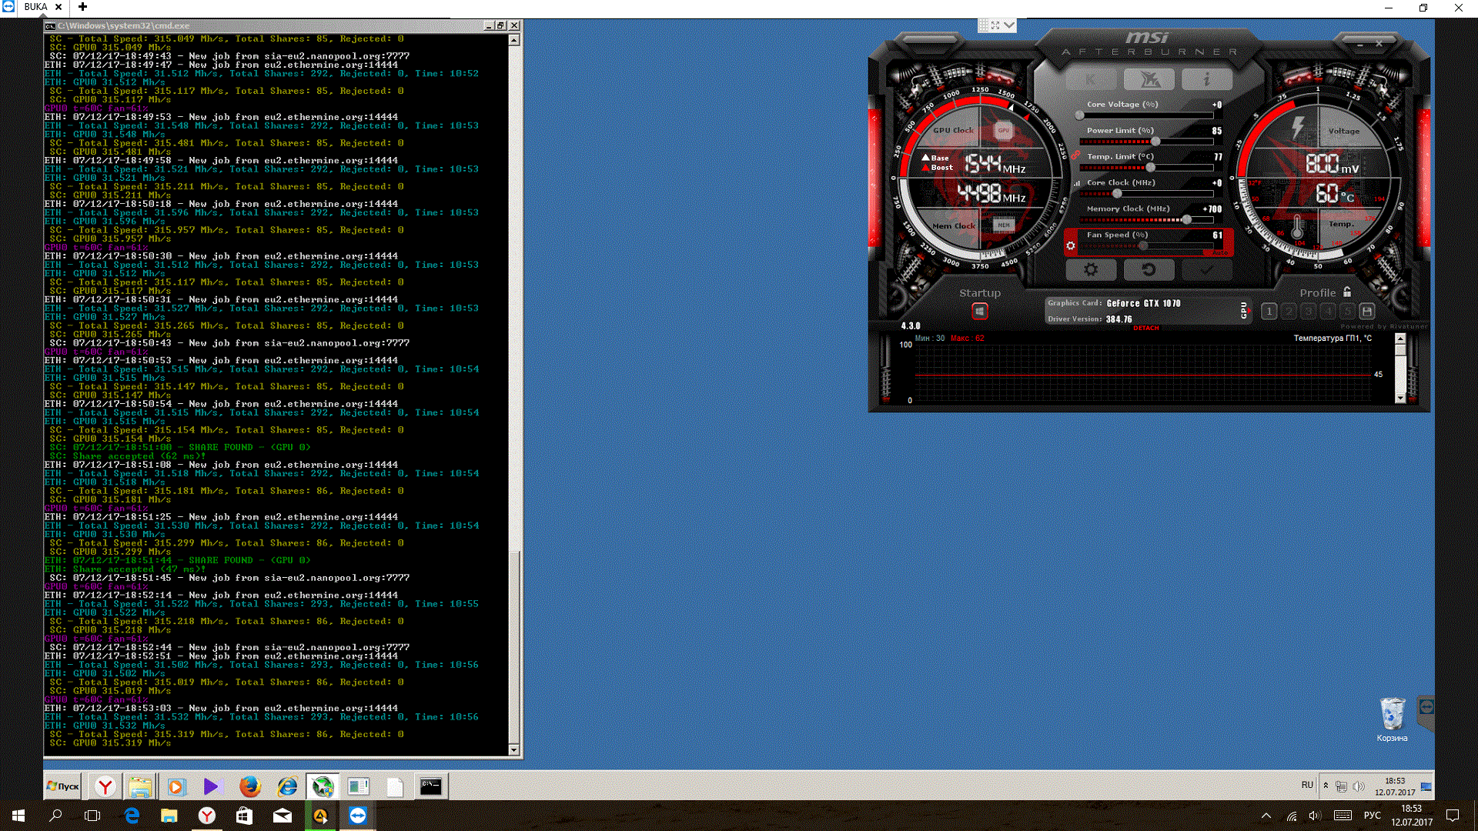Toggle TeamViewer full screen toolbar icon

[995, 25]
